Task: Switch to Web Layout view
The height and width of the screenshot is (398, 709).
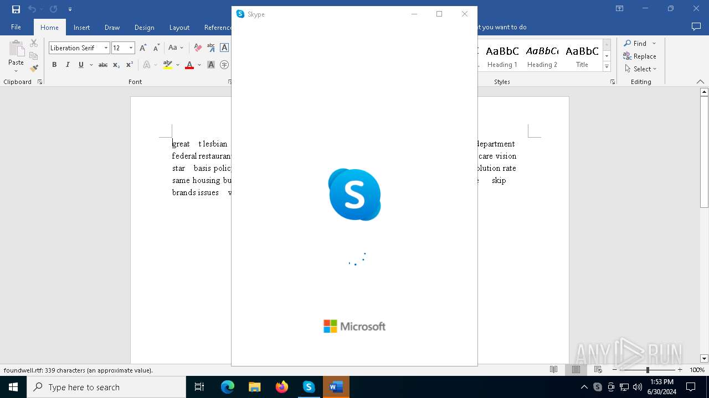Action: tap(598, 370)
